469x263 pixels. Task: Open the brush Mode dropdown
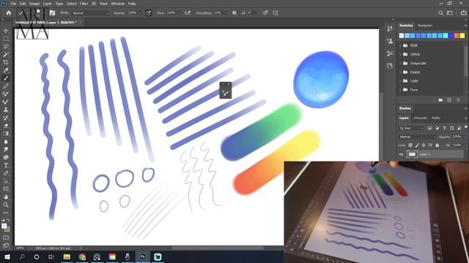coord(90,13)
